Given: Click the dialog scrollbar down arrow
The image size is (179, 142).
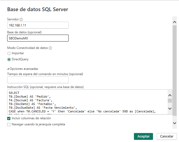Looking at the screenshot, I should [174, 123].
